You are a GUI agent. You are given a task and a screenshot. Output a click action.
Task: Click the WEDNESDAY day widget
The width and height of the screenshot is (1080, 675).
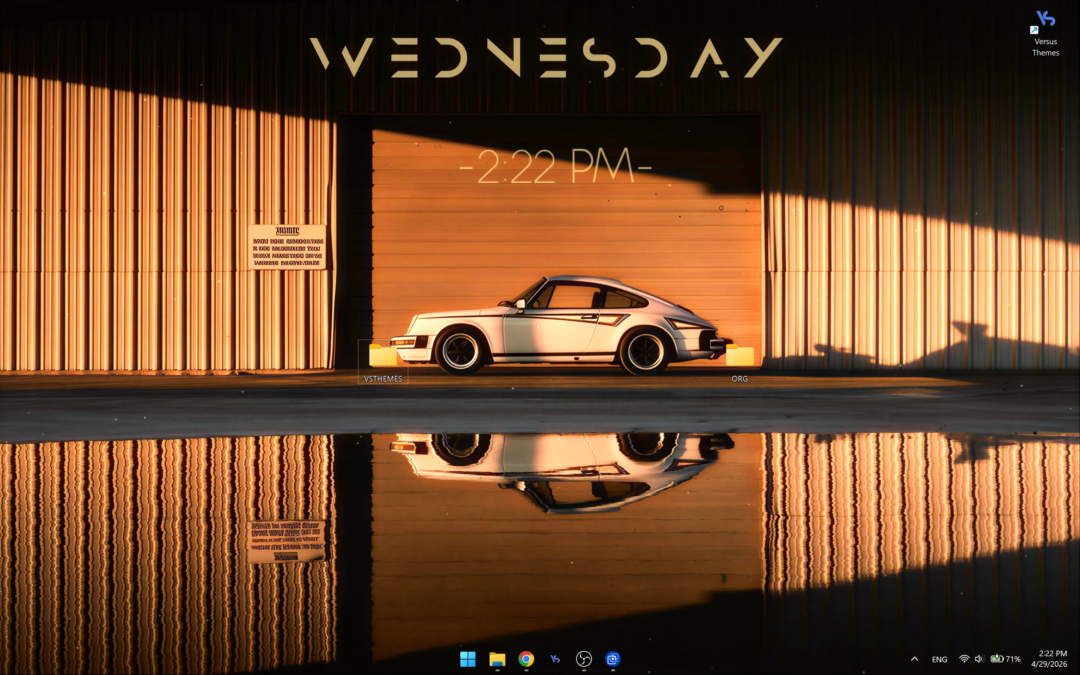pyautogui.click(x=546, y=58)
